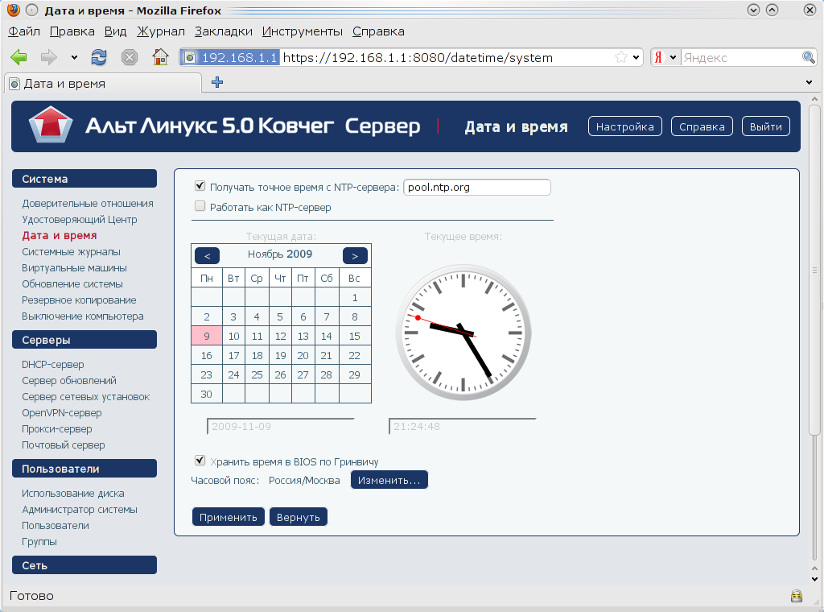Click the Alt Linux logo in the header
Screen dimensions: 824x612
(51, 124)
